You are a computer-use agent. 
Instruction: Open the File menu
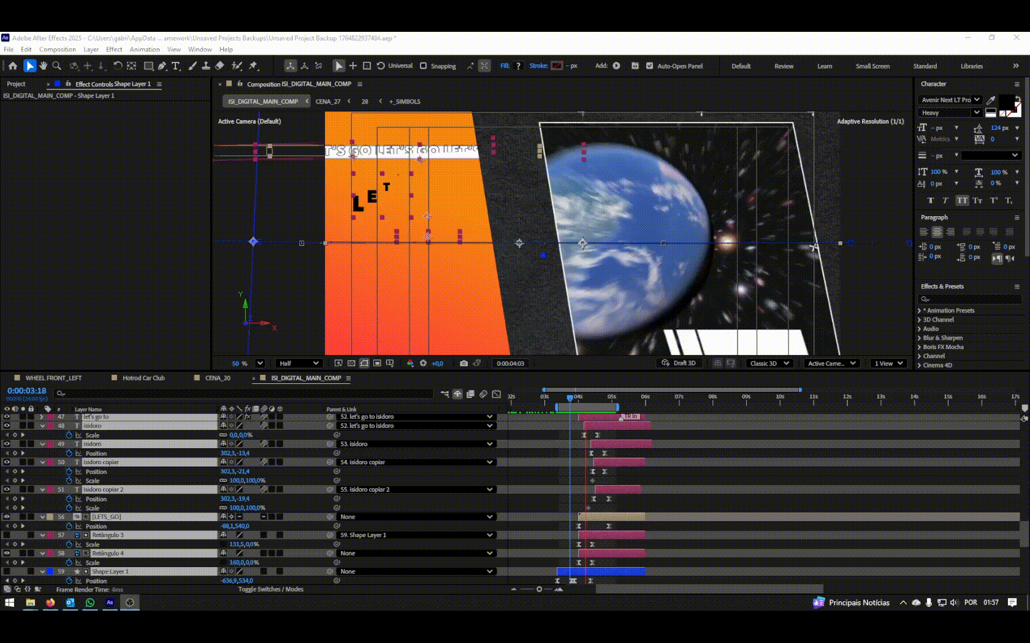point(9,50)
